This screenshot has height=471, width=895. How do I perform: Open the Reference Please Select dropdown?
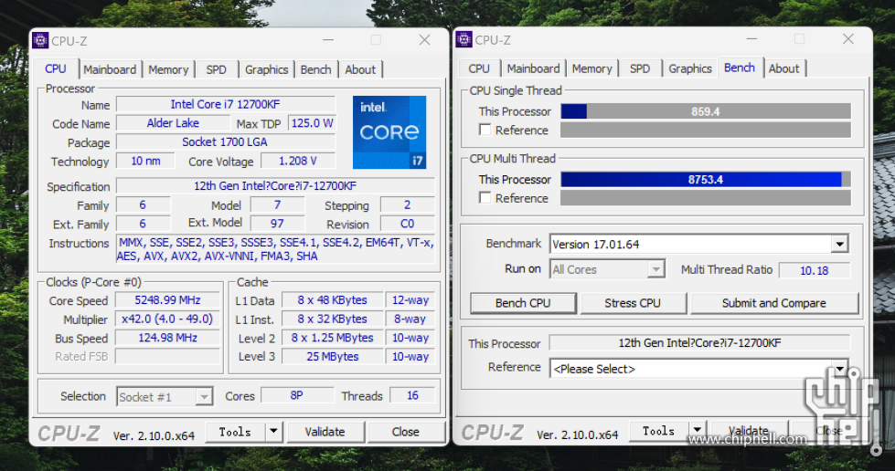[x=839, y=369]
